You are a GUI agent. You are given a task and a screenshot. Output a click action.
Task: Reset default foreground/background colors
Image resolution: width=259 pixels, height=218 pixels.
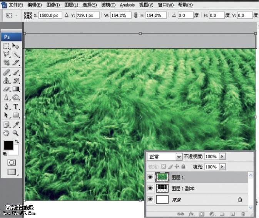pos(5,154)
